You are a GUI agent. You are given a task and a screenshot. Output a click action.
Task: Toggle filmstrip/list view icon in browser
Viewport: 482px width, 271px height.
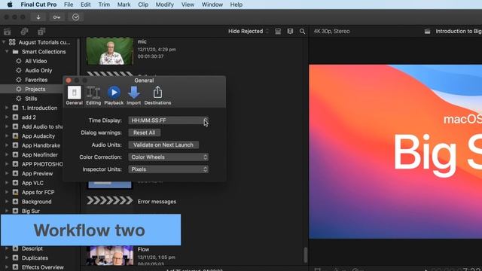(x=290, y=32)
